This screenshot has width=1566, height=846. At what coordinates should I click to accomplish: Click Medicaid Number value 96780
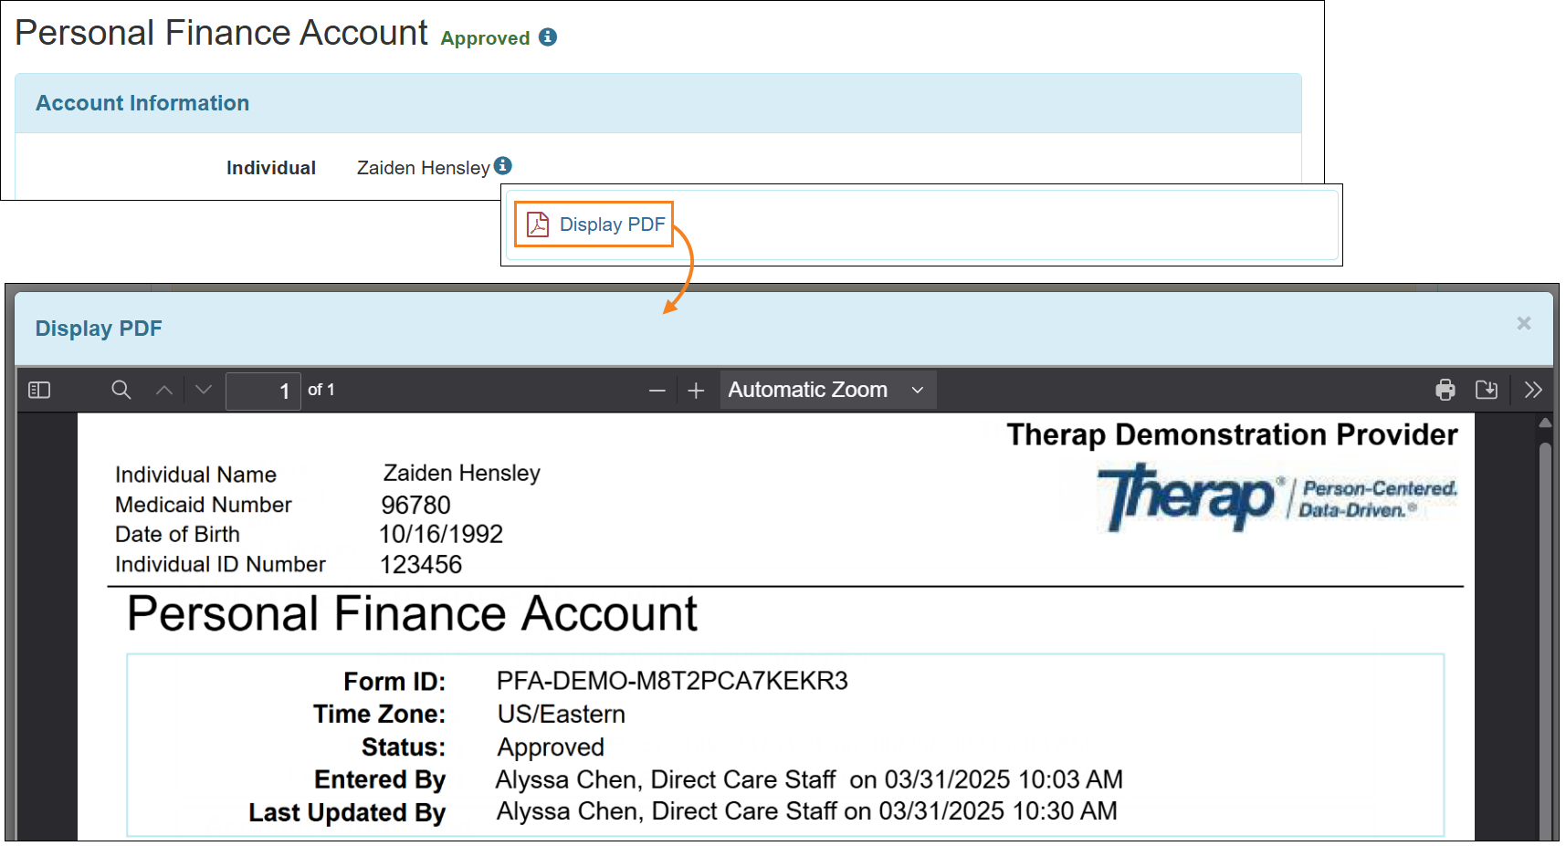coord(415,505)
